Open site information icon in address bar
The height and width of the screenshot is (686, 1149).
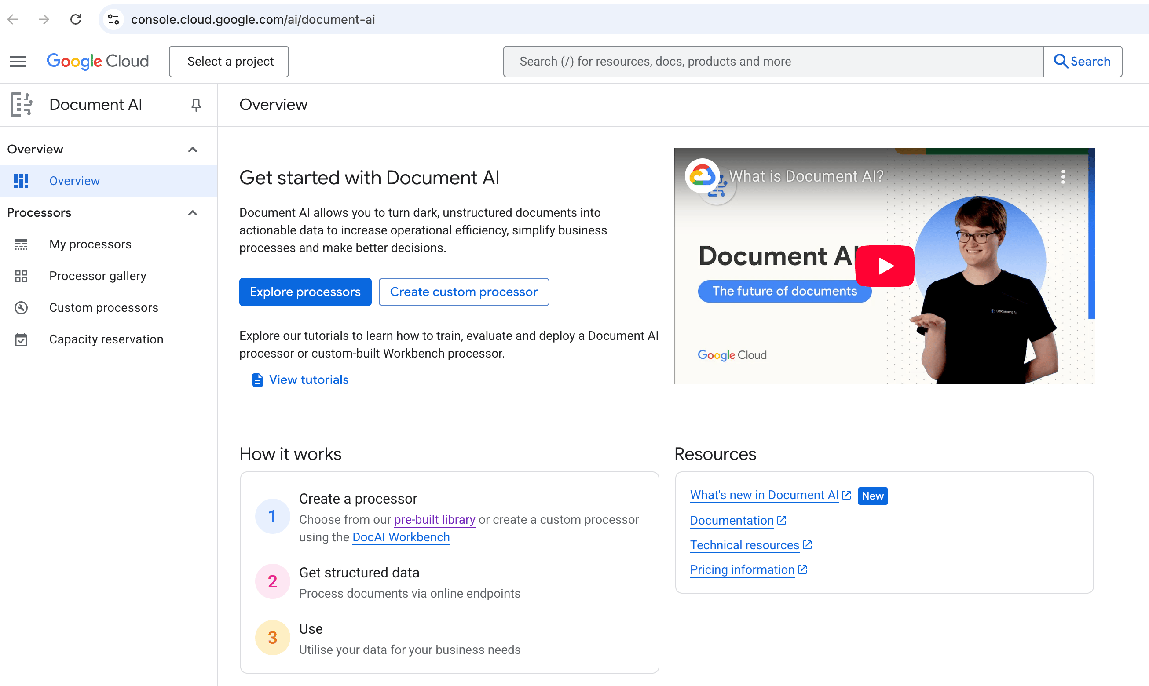tap(113, 19)
